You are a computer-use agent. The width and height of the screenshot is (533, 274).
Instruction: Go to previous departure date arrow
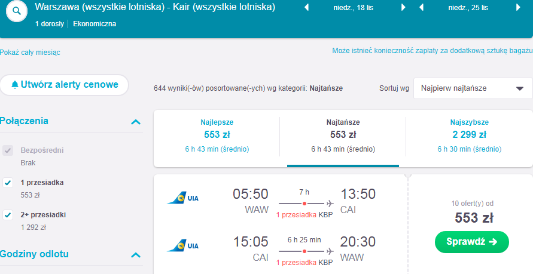point(306,7)
